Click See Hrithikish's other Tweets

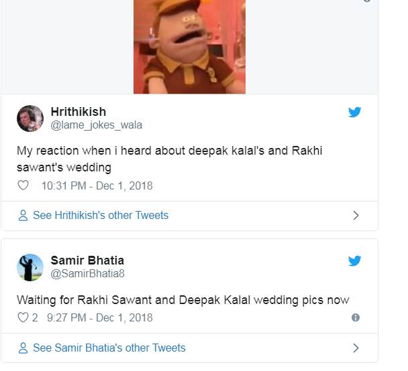[x=101, y=216]
